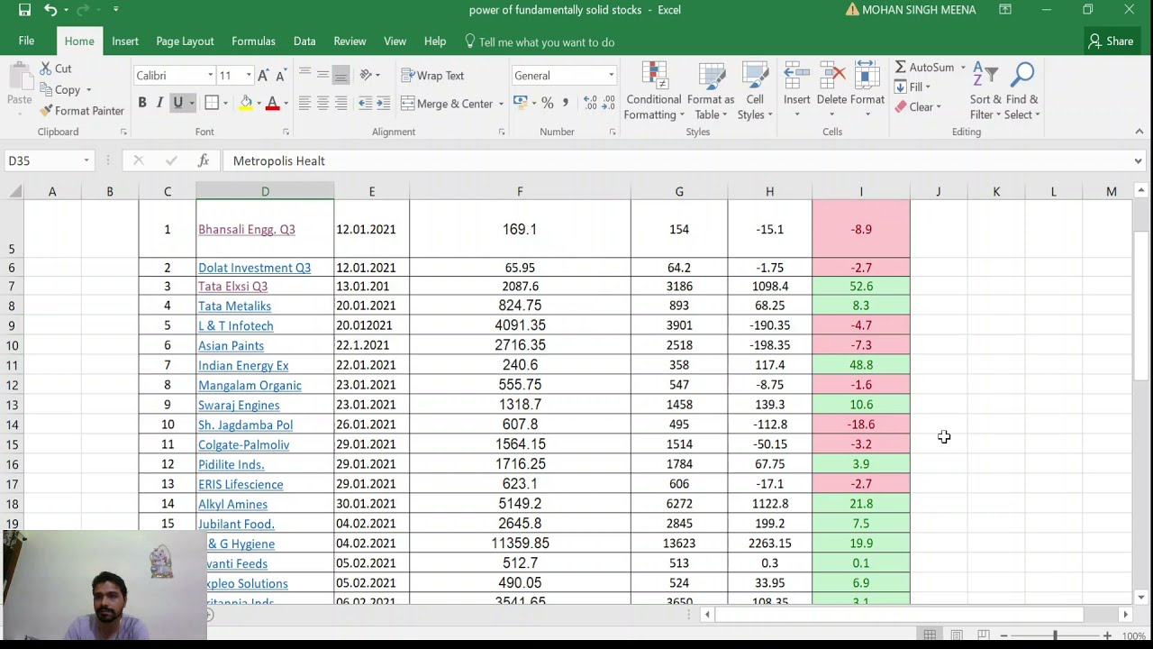Click the Share button
This screenshot has height=649, width=1153.
pyautogui.click(x=1111, y=41)
